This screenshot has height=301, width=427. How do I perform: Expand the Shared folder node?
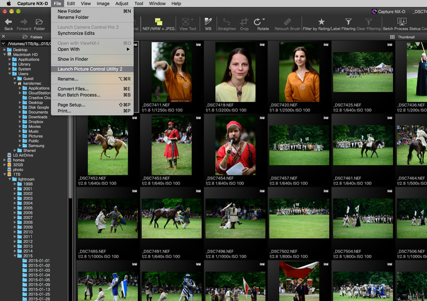pos(14,150)
